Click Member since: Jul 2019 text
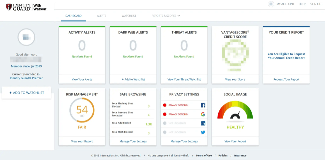This screenshot has height=160, width=325. 26,66
